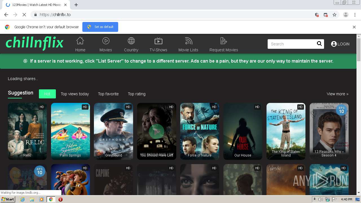
Task: Click the search magnifier icon
Action: click(319, 44)
